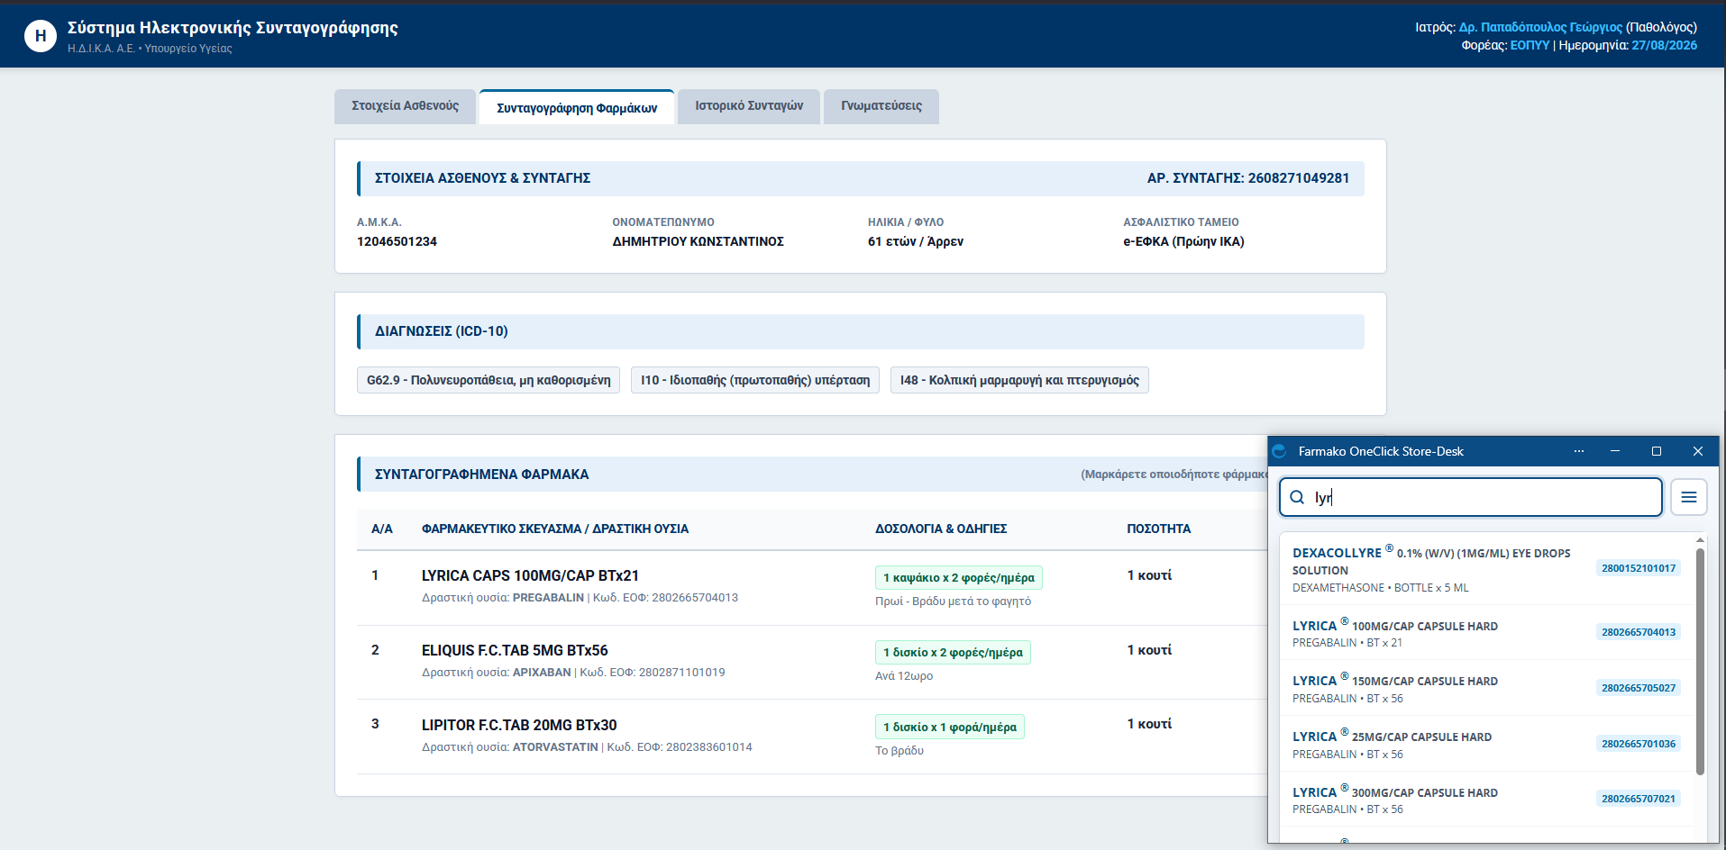Click the ΦΑΡΜΑΚΕΥΤΙΚΟ ΣΚΕΥΑΣΜΑ column header
1726x850 pixels.
(x=555, y=529)
